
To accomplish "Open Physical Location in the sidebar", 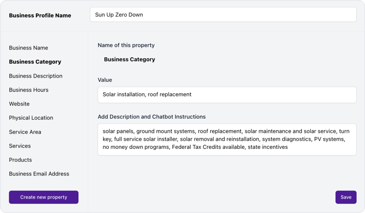I will [31, 118].
